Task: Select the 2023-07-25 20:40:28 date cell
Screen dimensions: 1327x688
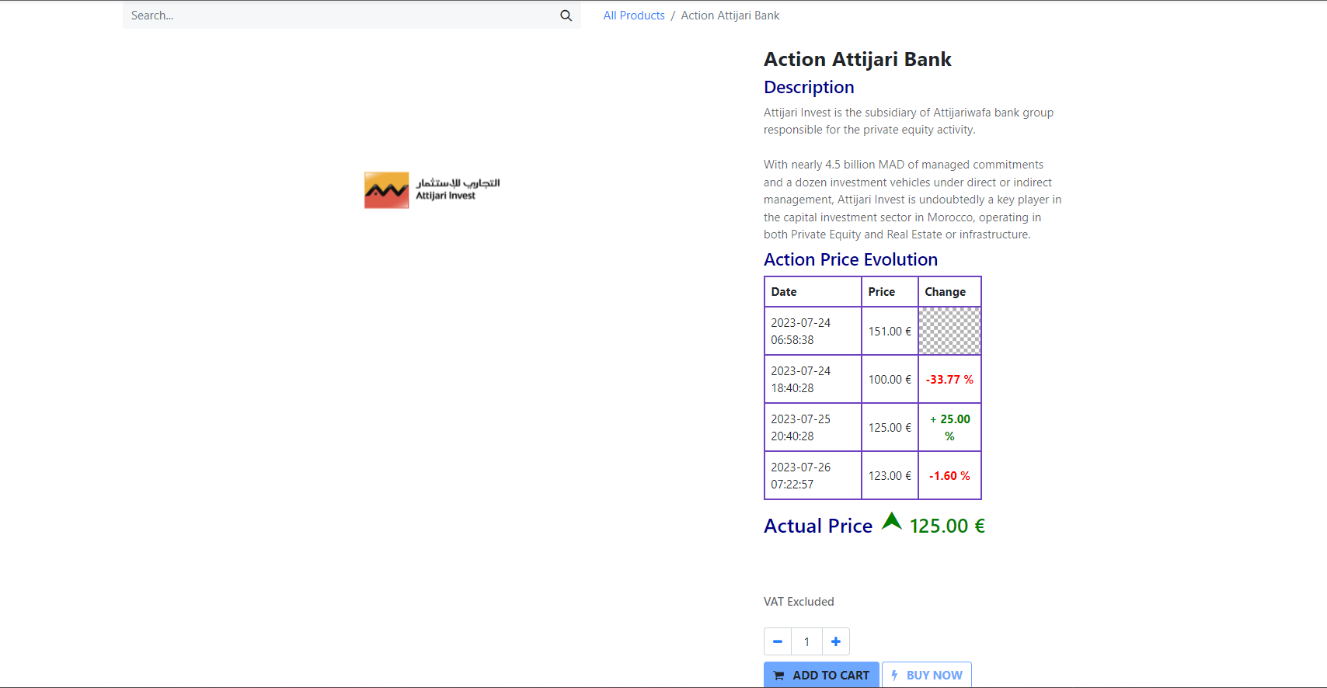Action: [813, 427]
